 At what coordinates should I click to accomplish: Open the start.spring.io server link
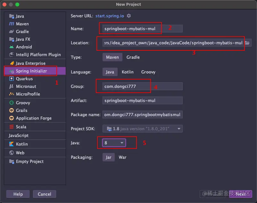[x=110, y=16]
